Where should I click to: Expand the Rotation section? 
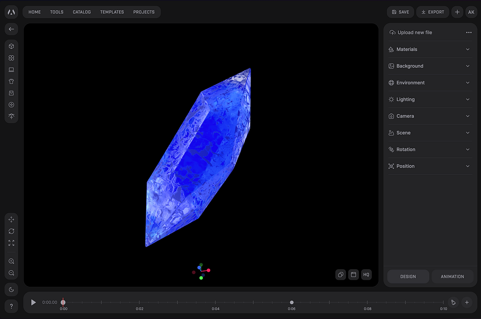(x=430, y=149)
